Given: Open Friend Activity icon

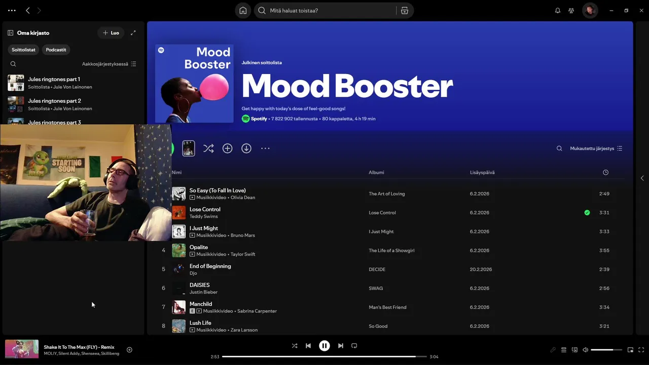Looking at the screenshot, I should (571, 10).
